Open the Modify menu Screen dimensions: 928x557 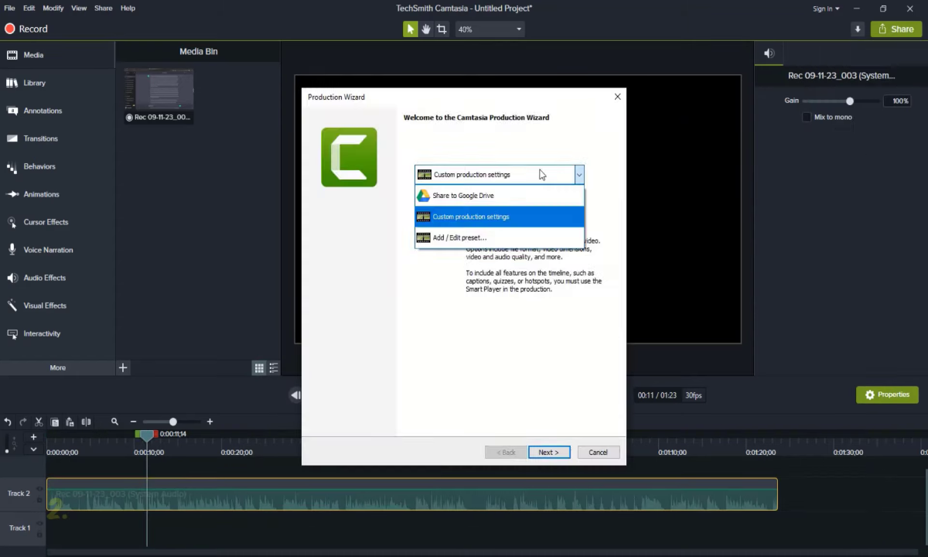53,8
